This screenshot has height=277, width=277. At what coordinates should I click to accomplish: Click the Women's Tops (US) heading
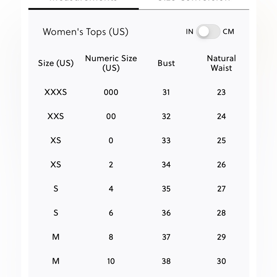click(86, 32)
